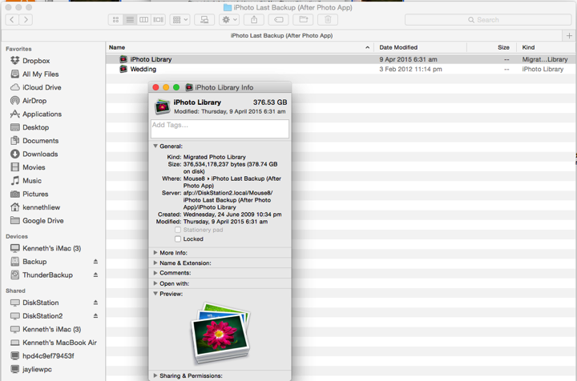Viewport: 577px width, 381px height.
Task: Open iCloud Drive in sidebar
Action: [42, 87]
